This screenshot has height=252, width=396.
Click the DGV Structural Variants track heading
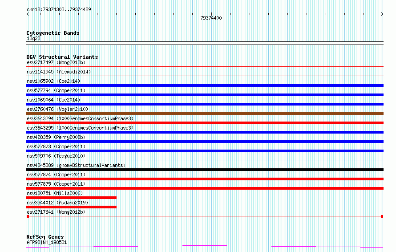pos(62,57)
